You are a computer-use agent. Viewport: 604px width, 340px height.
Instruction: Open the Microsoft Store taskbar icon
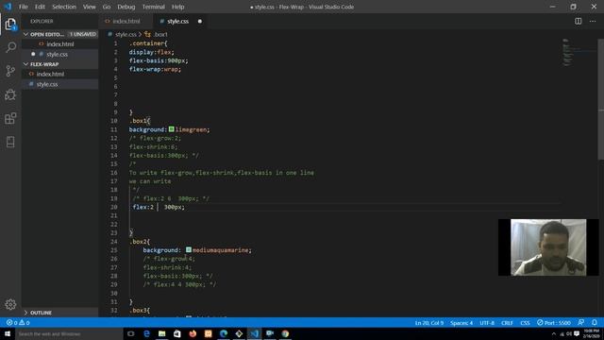coord(177,333)
